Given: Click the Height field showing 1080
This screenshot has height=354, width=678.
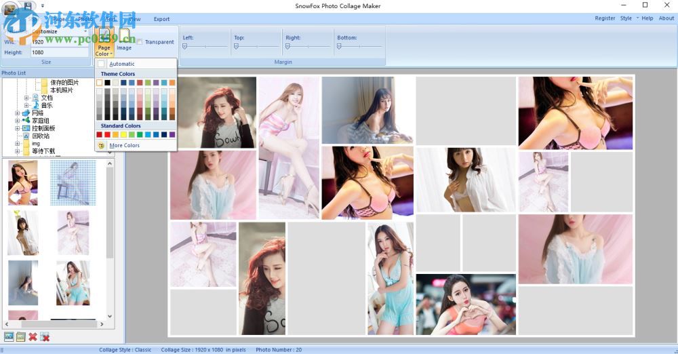Looking at the screenshot, I should tap(60, 52).
